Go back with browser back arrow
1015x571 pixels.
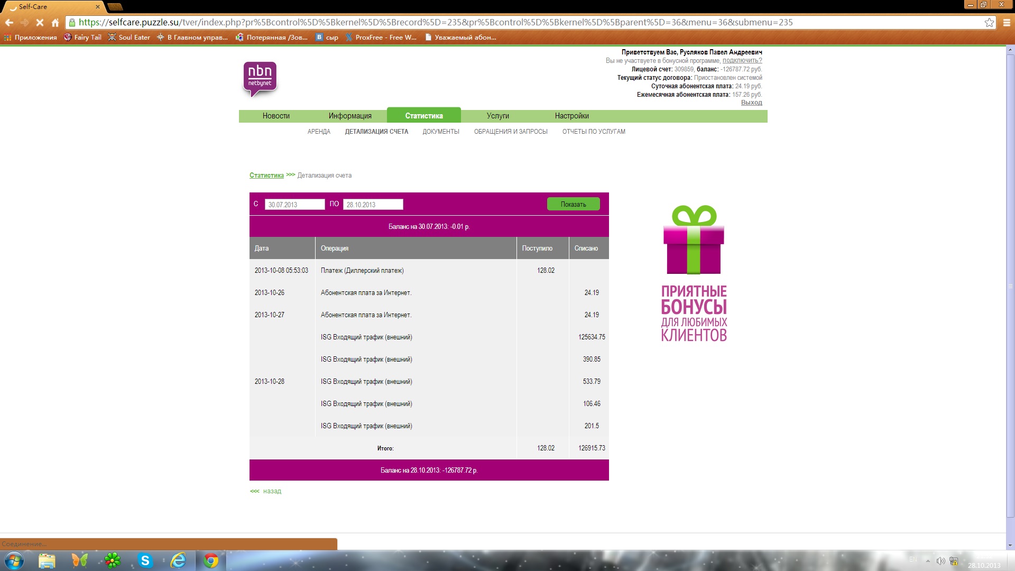pos(9,22)
